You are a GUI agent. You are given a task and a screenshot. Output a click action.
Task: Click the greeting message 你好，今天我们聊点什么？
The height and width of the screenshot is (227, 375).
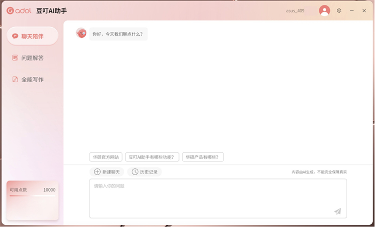[118, 34]
